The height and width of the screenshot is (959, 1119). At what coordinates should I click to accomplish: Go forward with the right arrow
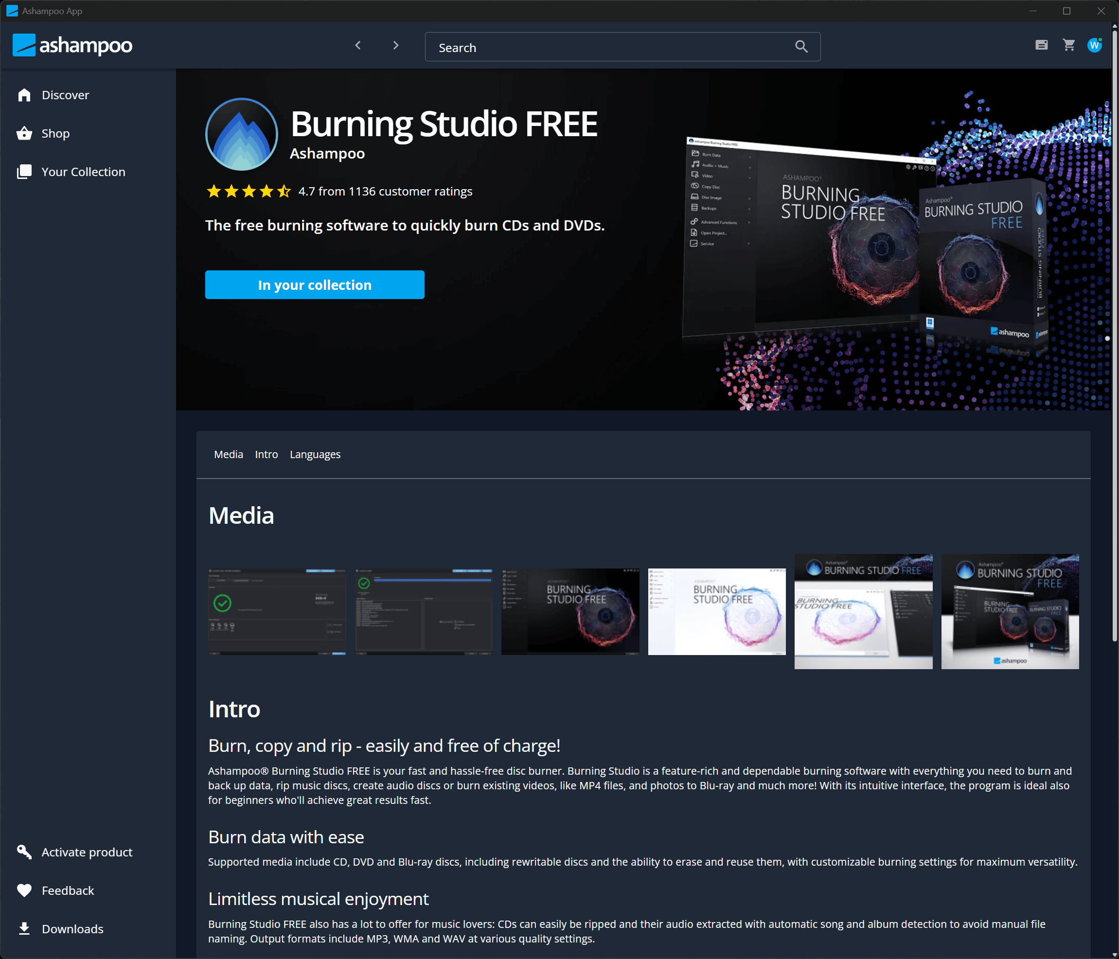tap(396, 46)
